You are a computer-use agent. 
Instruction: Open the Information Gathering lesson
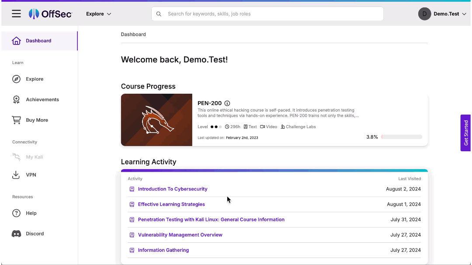163,250
